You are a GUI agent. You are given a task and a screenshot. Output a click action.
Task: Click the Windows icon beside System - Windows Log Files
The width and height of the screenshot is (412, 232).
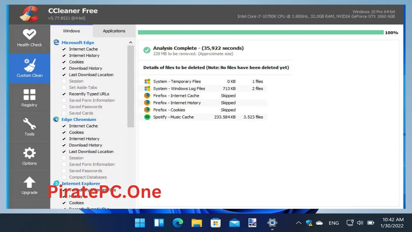147,88
